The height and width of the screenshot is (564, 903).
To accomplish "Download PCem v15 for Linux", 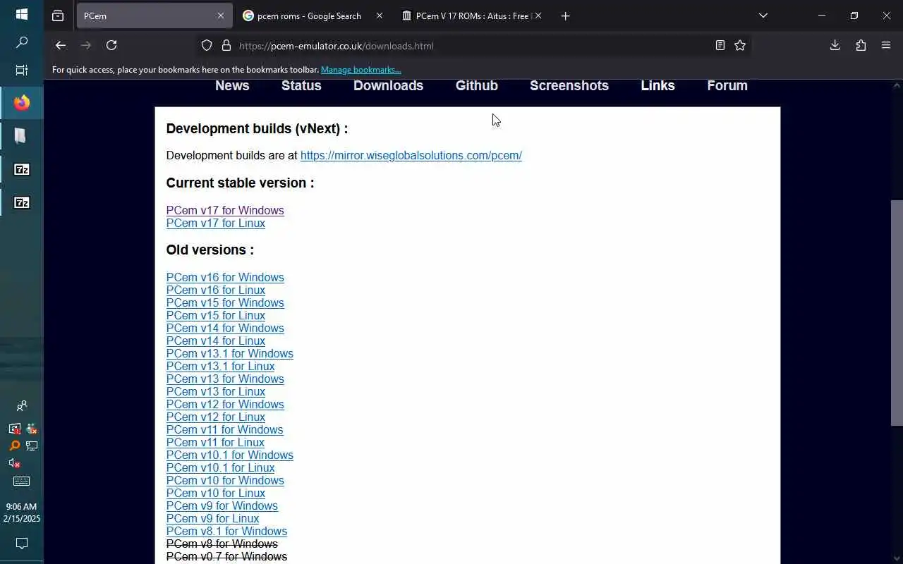I will pyautogui.click(x=216, y=315).
